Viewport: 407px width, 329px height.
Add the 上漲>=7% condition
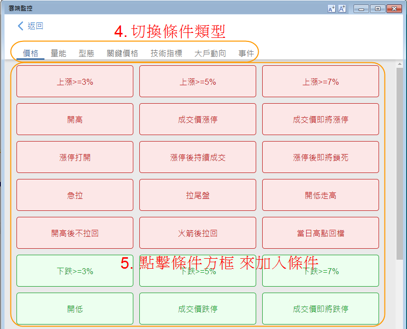coord(321,82)
